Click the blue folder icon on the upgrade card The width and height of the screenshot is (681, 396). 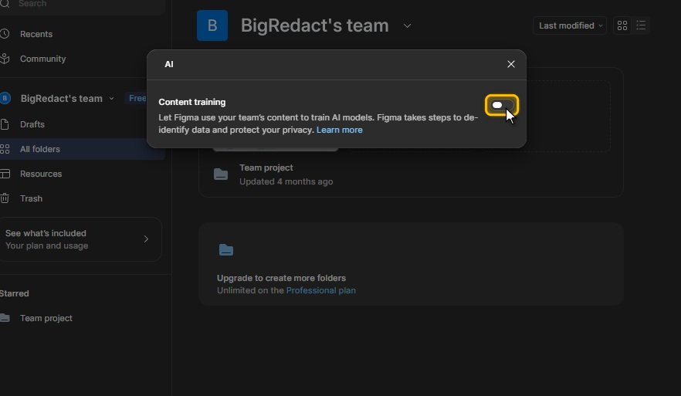(x=225, y=249)
